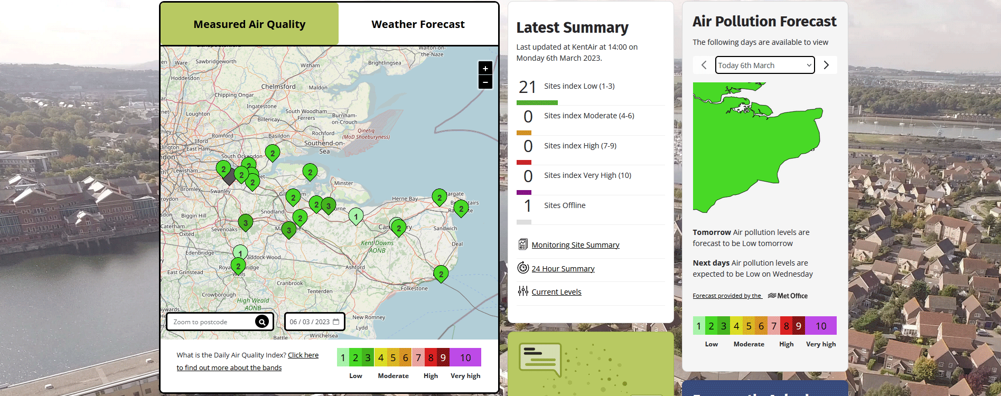Click 'Sites index High (7-9)' text

(x=580, y=146)
